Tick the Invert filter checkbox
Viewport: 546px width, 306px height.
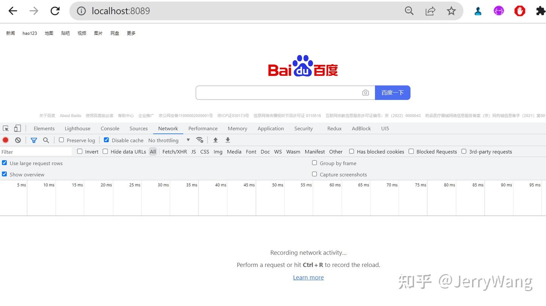pos(80,151)
